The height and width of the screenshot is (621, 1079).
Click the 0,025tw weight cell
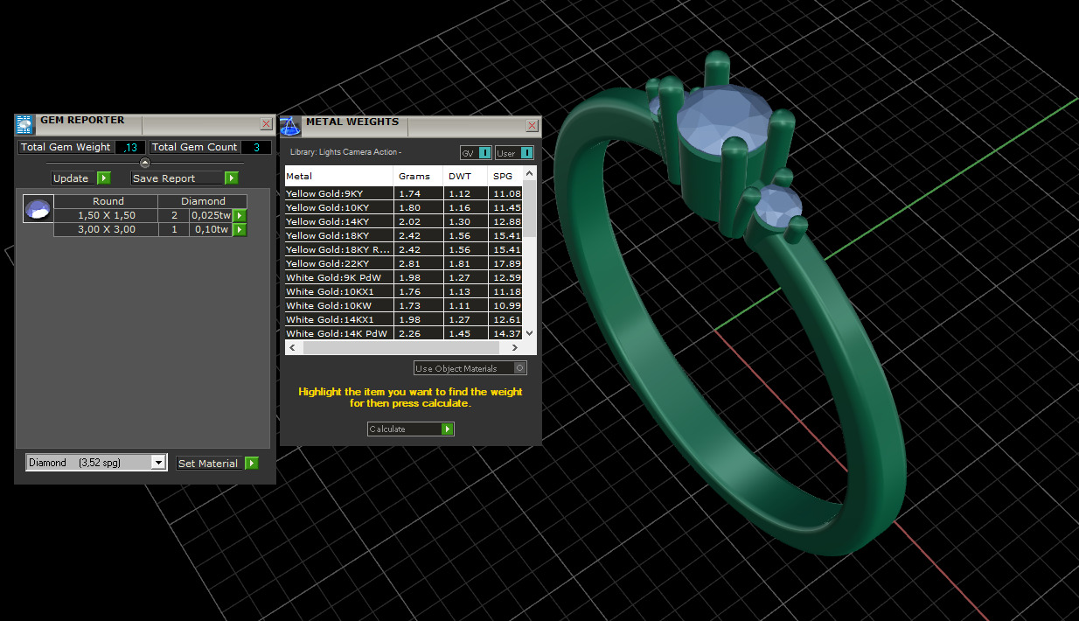pyautogui.click(x=211, y=216)
